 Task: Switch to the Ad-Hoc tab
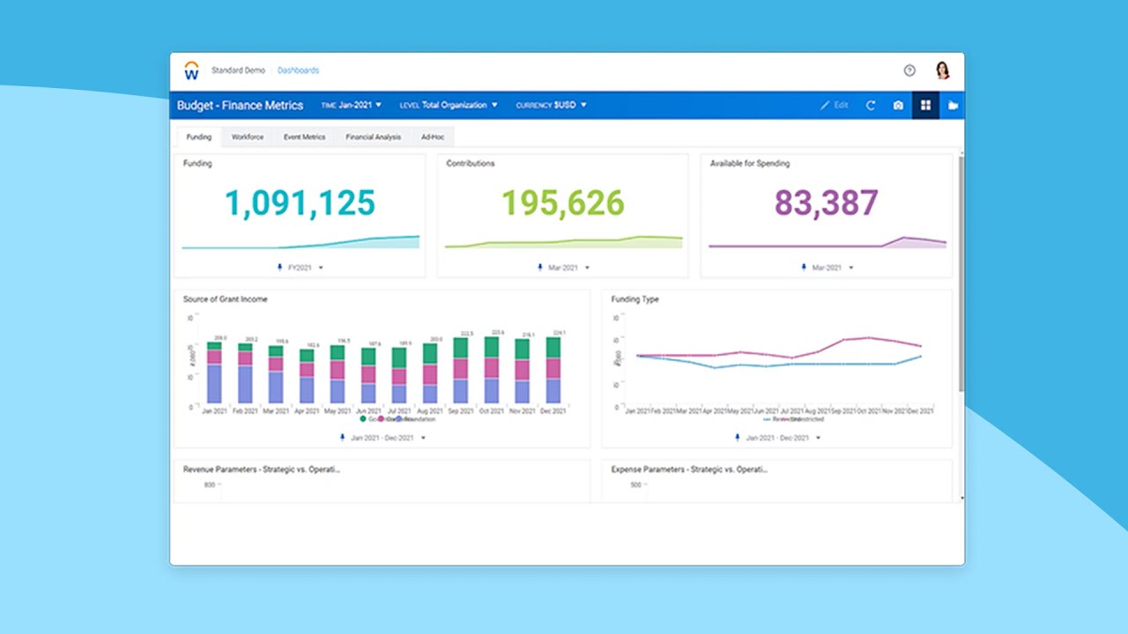click(x=433, y=137)
